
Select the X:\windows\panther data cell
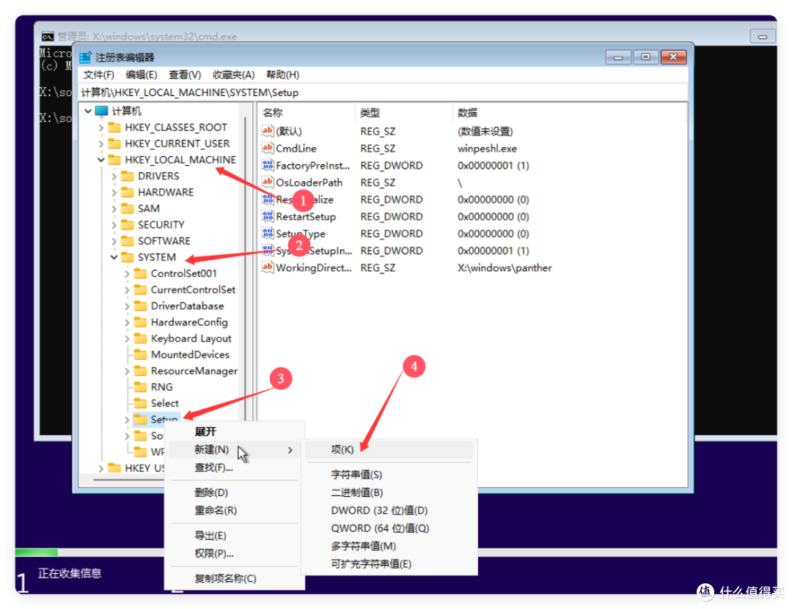point(505,267)
